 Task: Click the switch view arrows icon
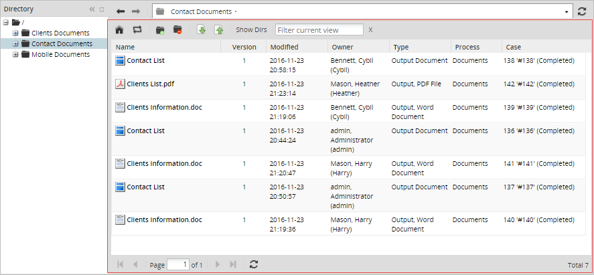[x=137, y=30]
